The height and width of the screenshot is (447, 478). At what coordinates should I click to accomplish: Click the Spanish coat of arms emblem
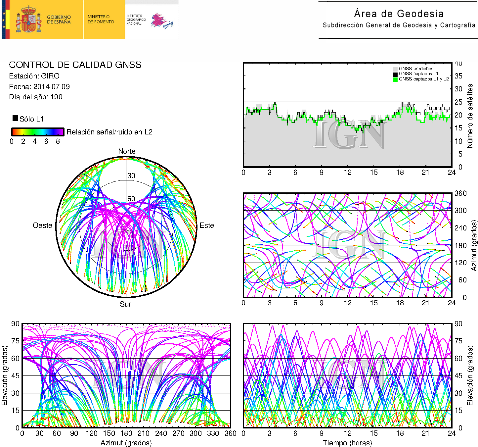pos(28,20)
